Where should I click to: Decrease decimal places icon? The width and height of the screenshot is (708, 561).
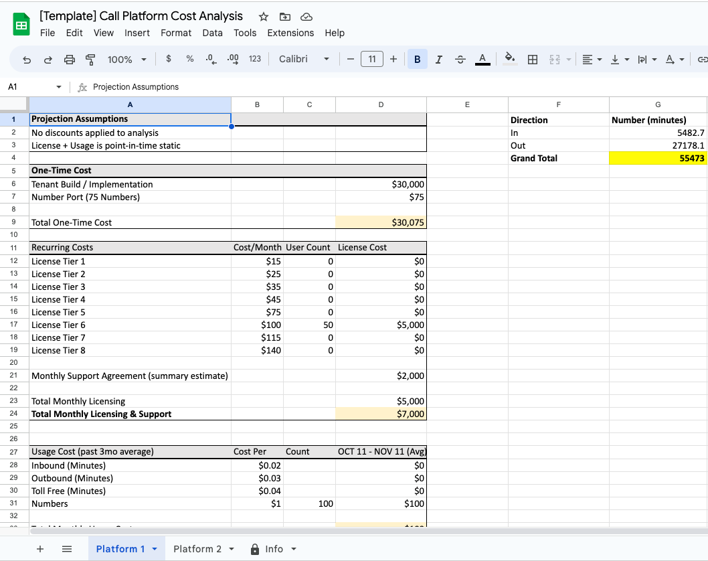[211, 59]
